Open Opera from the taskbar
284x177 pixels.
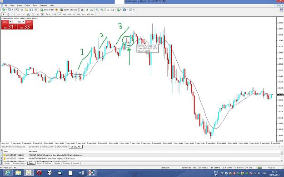point(39,173)
